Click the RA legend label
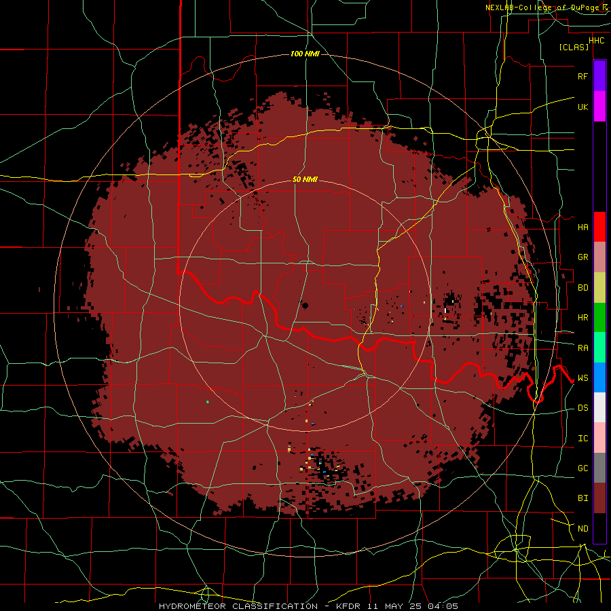The height and width of the screenshot is (611, 611). pyautogui.click(x=582, y=348)
